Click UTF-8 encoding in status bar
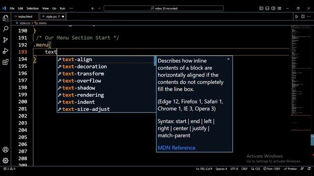The image size is (314, 176). 234,169
